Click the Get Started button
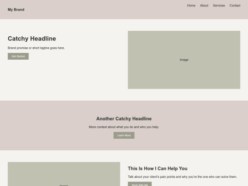The image size is (248, 186). point(18,56)
